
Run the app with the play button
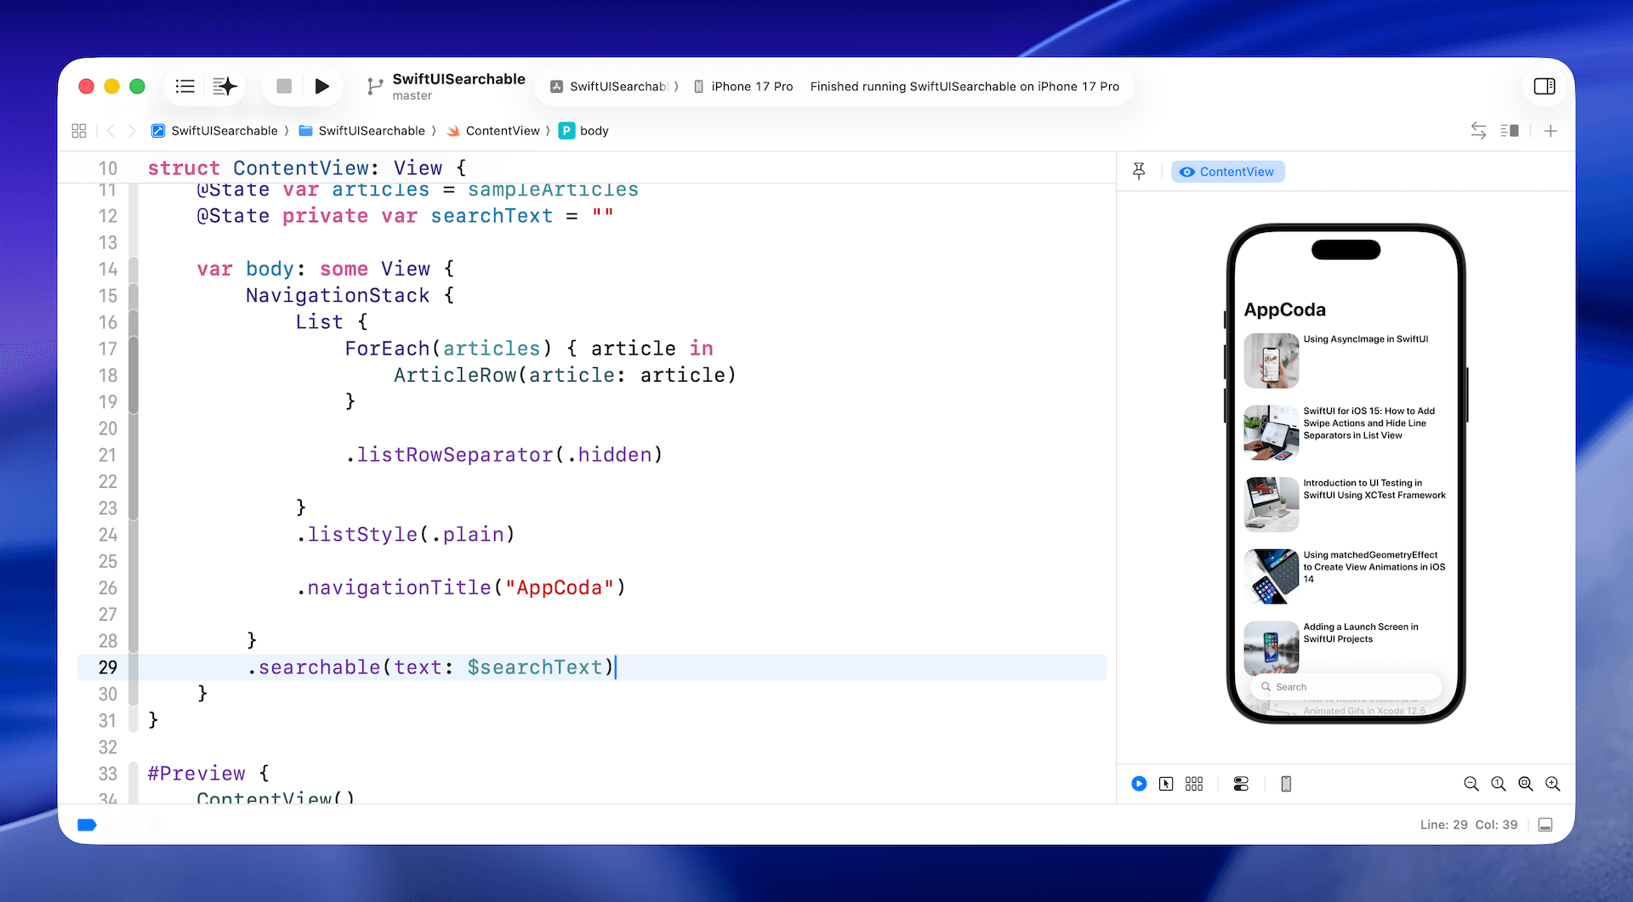[x=321, y=86]
